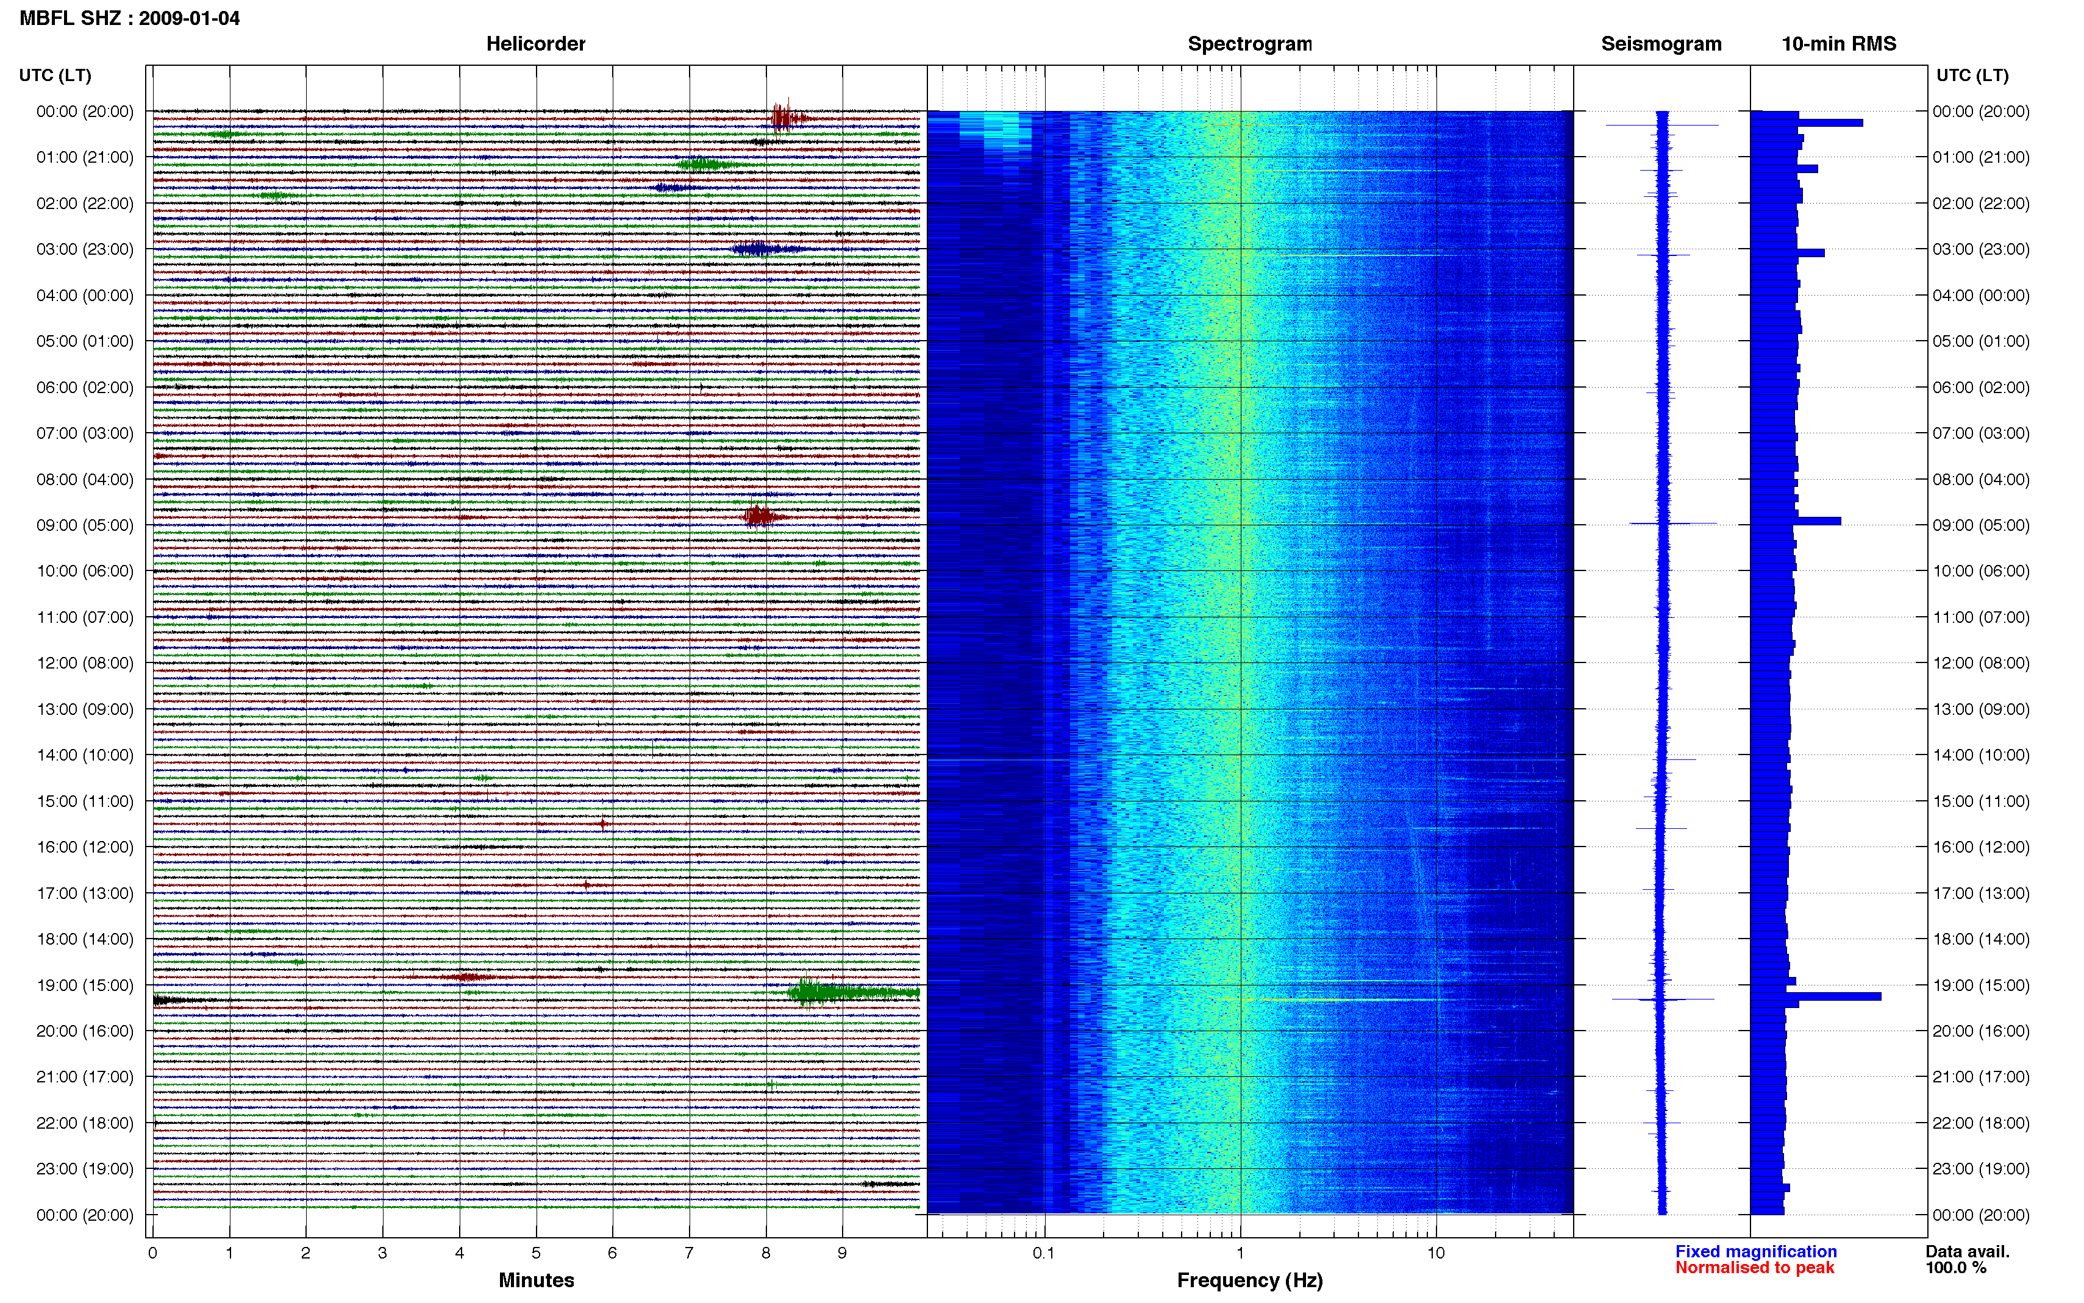Click the 09:00 (05:00) label beside the Helicorder
Viewport: 2084px width, 1303px height.
click(x=85, y=525)
